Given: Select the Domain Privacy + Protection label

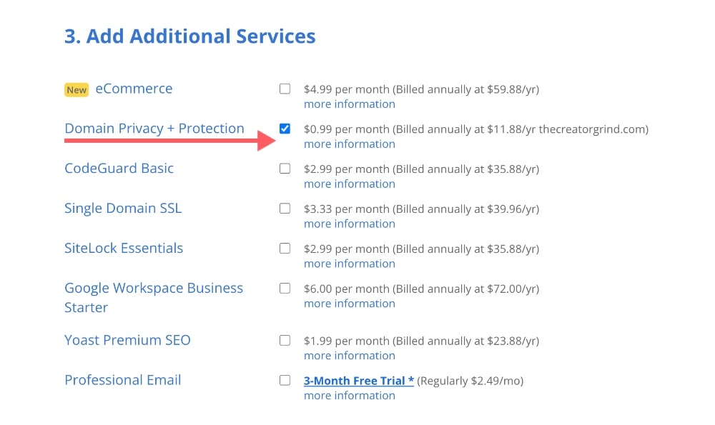Looking at the screenshot, I should tap(154, 128).
